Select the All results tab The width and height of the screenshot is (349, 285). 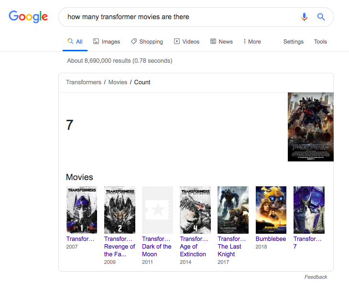tap(75, 42)
